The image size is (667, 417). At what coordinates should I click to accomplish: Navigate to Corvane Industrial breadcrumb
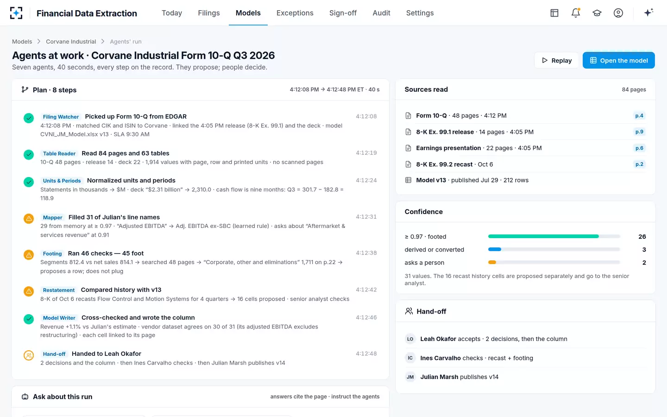click(x=71, y=42)
